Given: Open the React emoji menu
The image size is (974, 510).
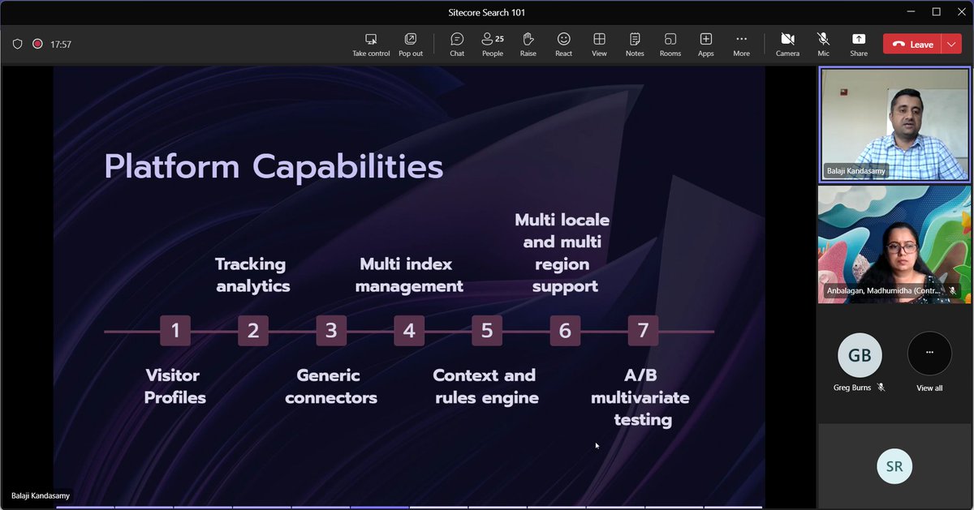Looking at the screenshot, I should point(563,45).
